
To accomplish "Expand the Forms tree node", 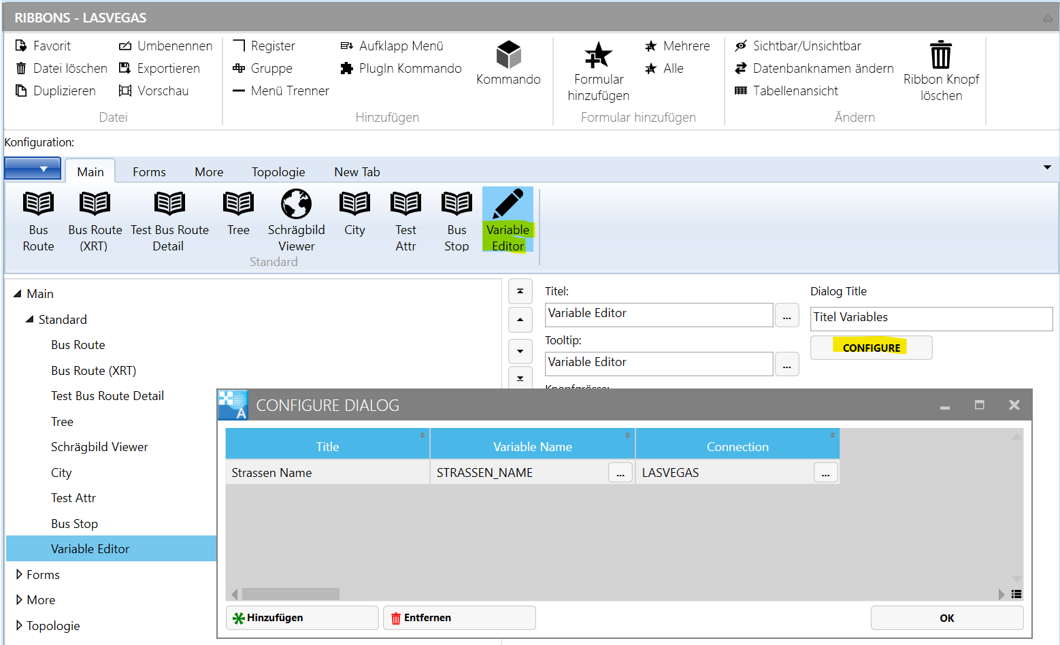I will 19,575.
